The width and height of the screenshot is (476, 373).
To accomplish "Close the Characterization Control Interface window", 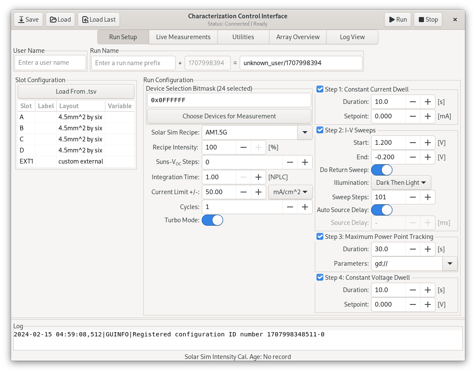I will [x=455, y=20].
